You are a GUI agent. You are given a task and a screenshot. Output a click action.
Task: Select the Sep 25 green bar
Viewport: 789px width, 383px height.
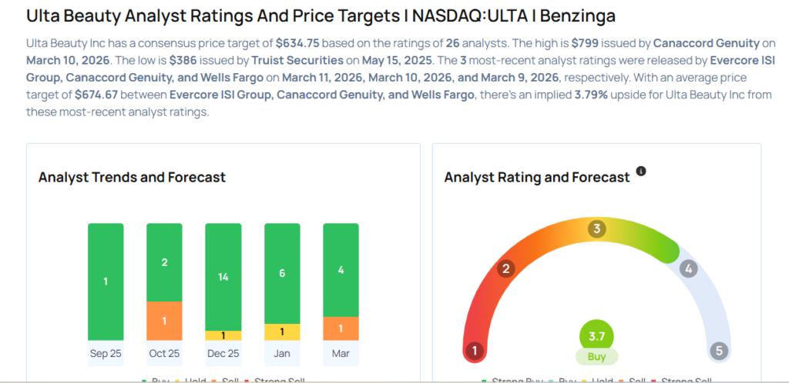pyautogui.click(x=106, y=281)
